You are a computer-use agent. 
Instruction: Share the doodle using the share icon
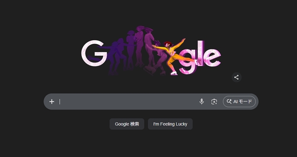point(236,77)
